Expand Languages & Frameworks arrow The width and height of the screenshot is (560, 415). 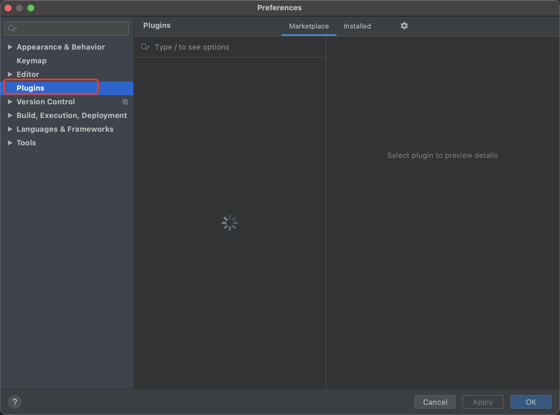coord(10,129)
